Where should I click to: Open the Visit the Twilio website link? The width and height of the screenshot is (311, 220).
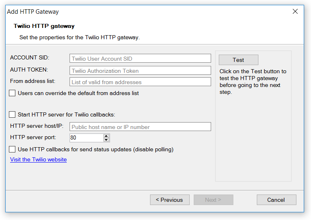click(x=38, y=159)
